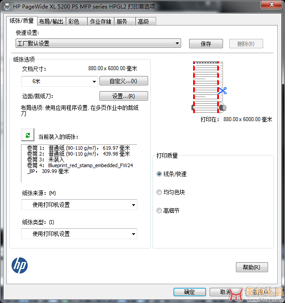Click the 取消 button
This screenshot has width=285, height=303.
tap(225, 292)
